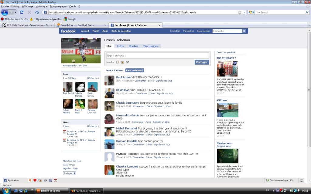
Task: Open the Photos app icon in the Facebook bottom bar
Action: (40, 180)
